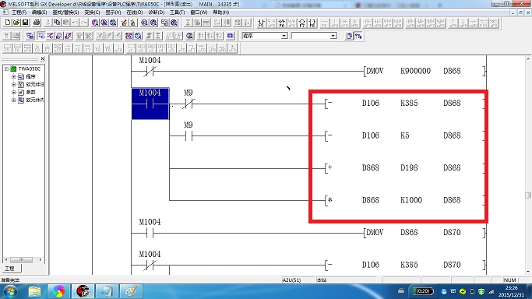This screenshot has width=532, height=299.
Task: Click the vertical scrollbar thumb of ladder view
Action: pos(527,195)
